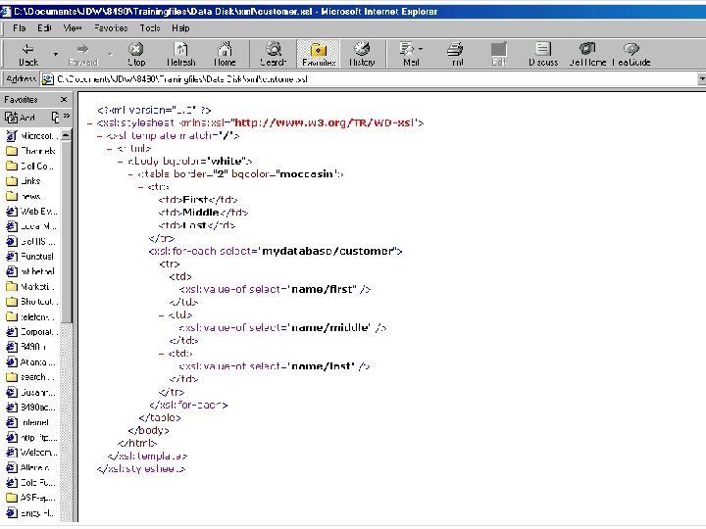Print the page with Print button
The width and height of the screenshot is (706, 529).
456,55
